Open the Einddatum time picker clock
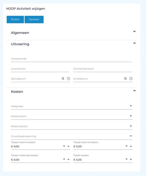Viewport: 146px width, 176px height. (x=131, y=79)
